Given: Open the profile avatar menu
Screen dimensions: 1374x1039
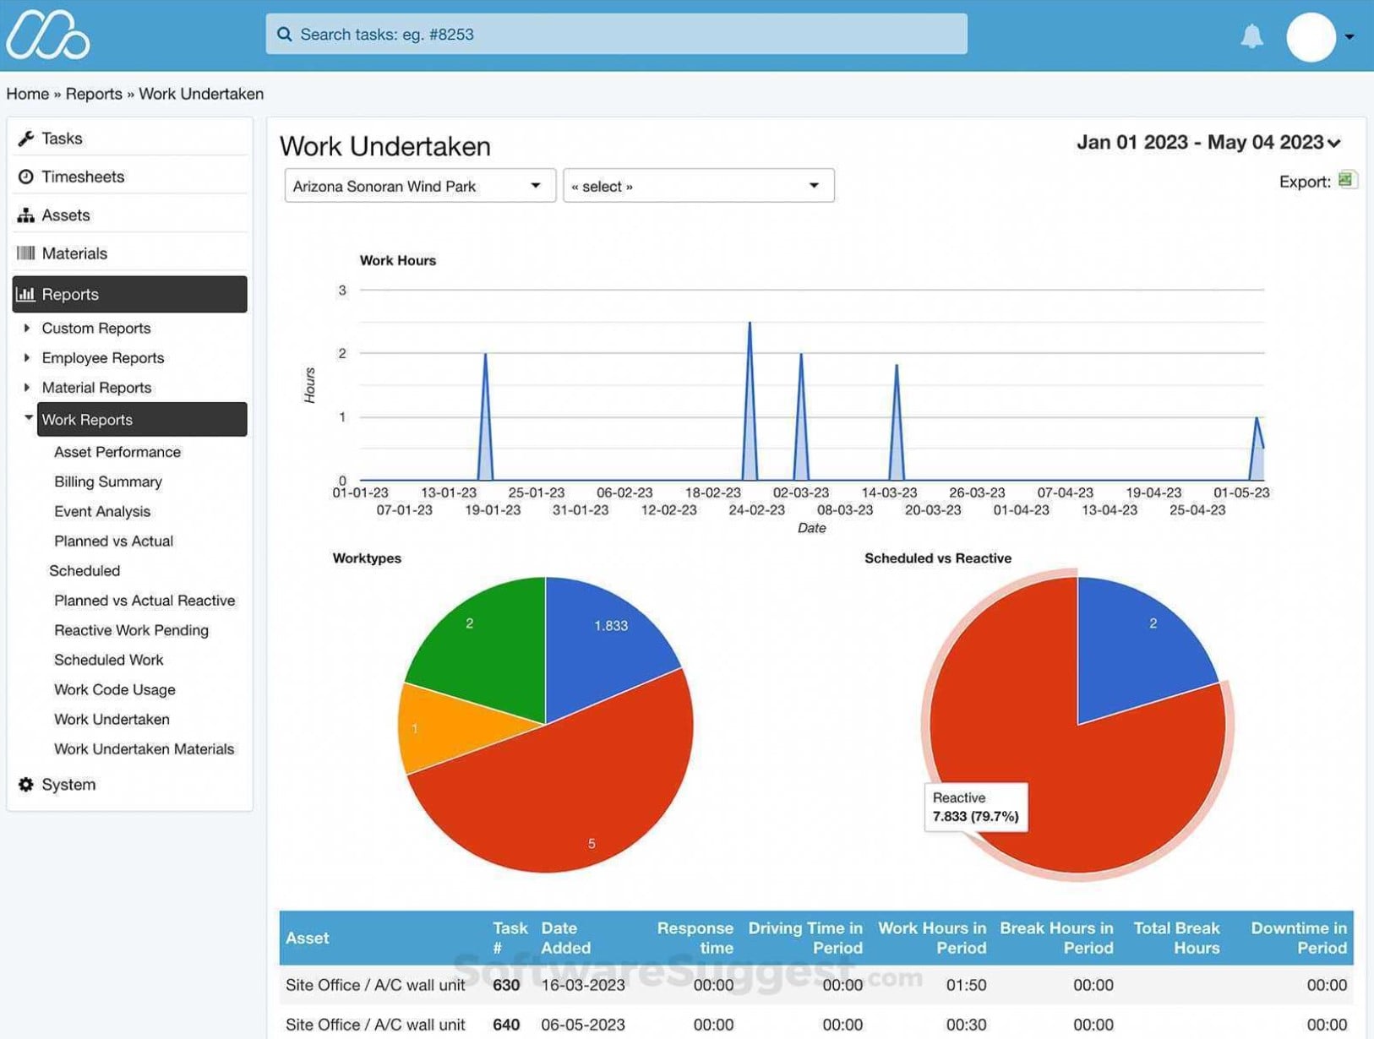Looking at the screenshot, I should pyautogui.click(x=1311, y=37).
